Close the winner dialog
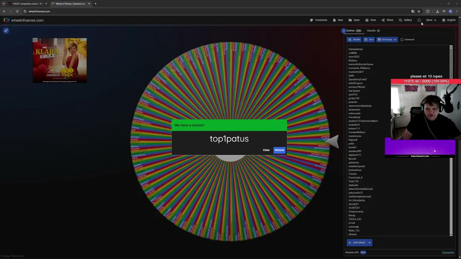The height and width of the screenshot is (259, 461). 266,150
